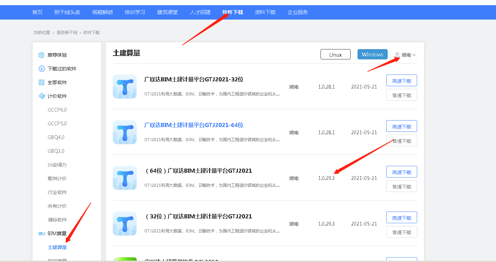Screen dimensions: 496x262
Task: Go to 答疑解惑 page
Action: point(102,12)
